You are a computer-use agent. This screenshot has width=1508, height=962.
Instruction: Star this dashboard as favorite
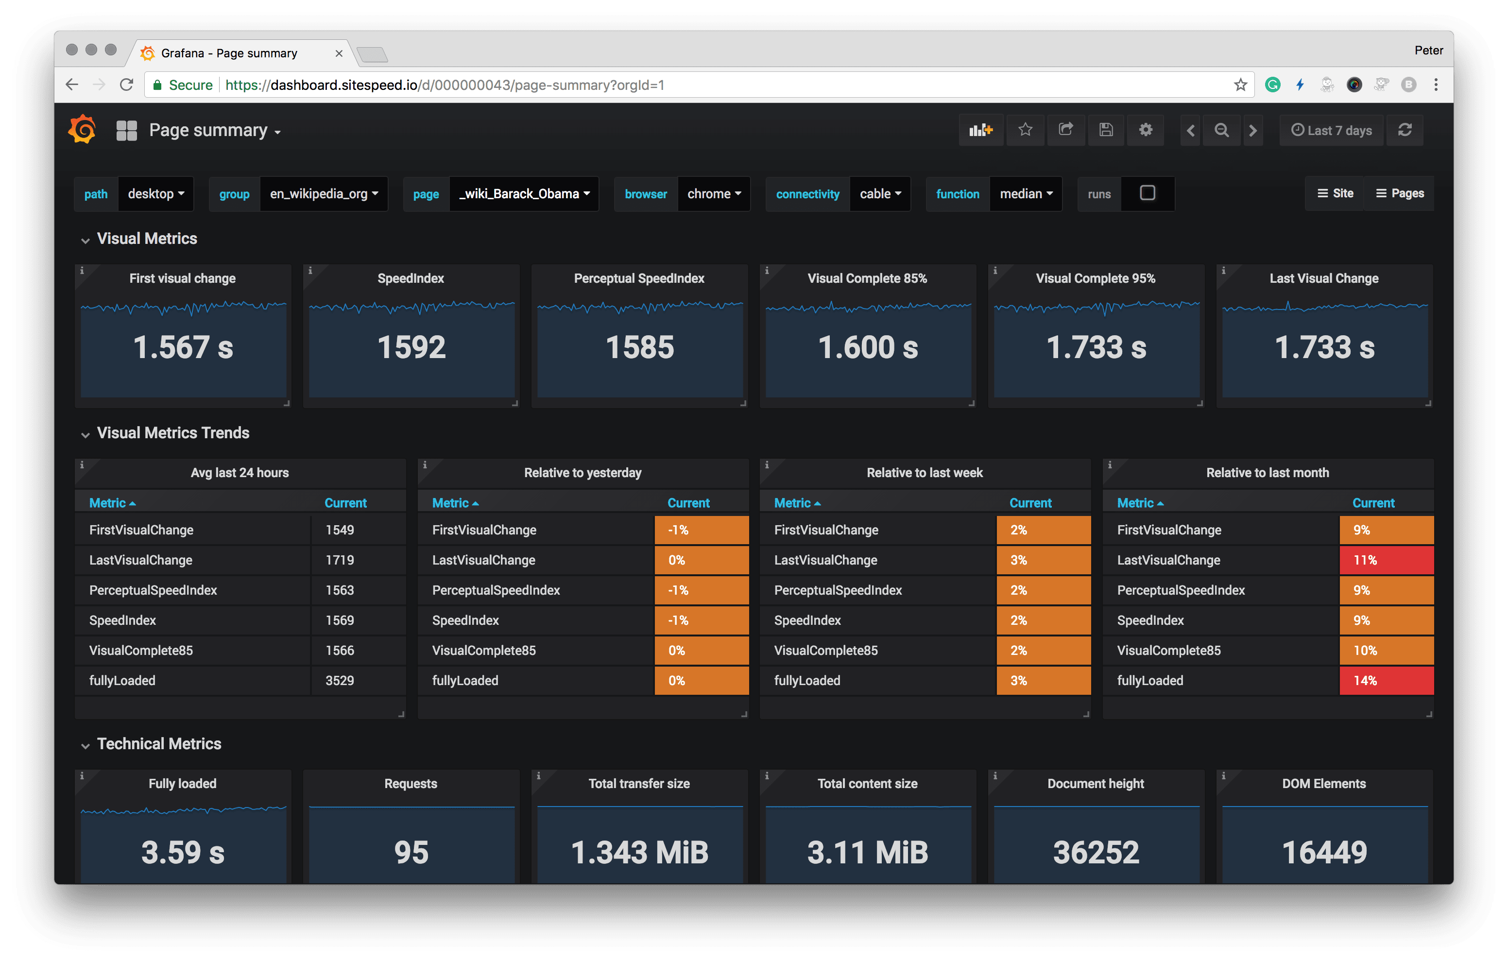coord(1025,130)
